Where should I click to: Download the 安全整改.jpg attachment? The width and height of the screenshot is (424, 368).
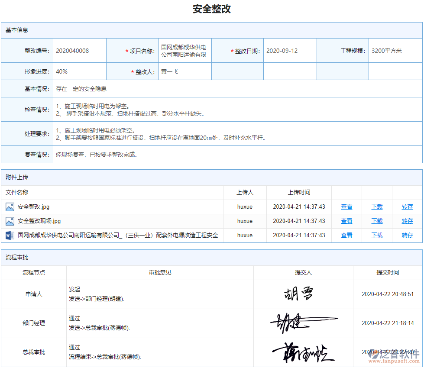pos(376,207)
